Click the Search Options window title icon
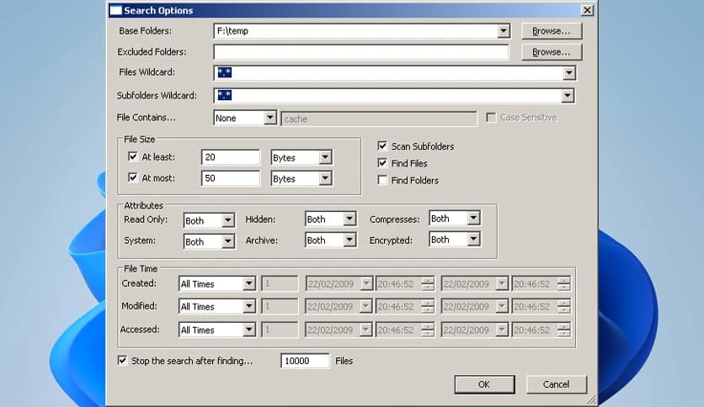 pyautogui.click(x=116, y=10)
